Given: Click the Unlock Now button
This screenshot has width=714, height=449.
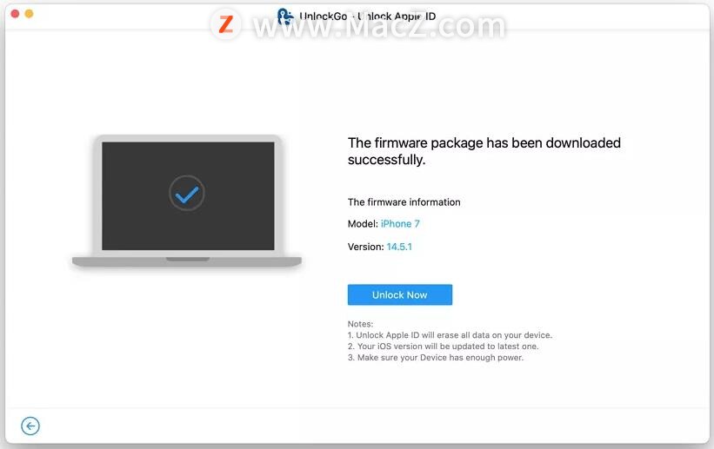Looking at the screenshot, I should point(400,294).
